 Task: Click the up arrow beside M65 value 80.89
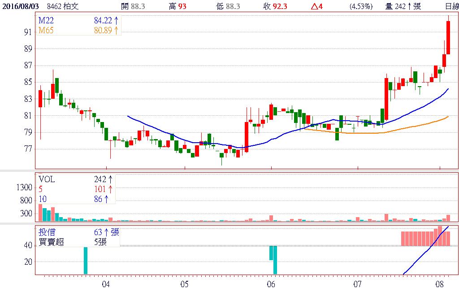pos(116,30)
